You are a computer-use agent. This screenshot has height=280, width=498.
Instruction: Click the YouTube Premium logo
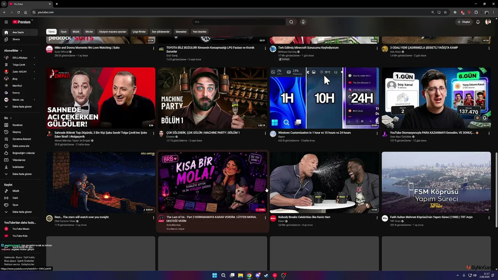21,22
